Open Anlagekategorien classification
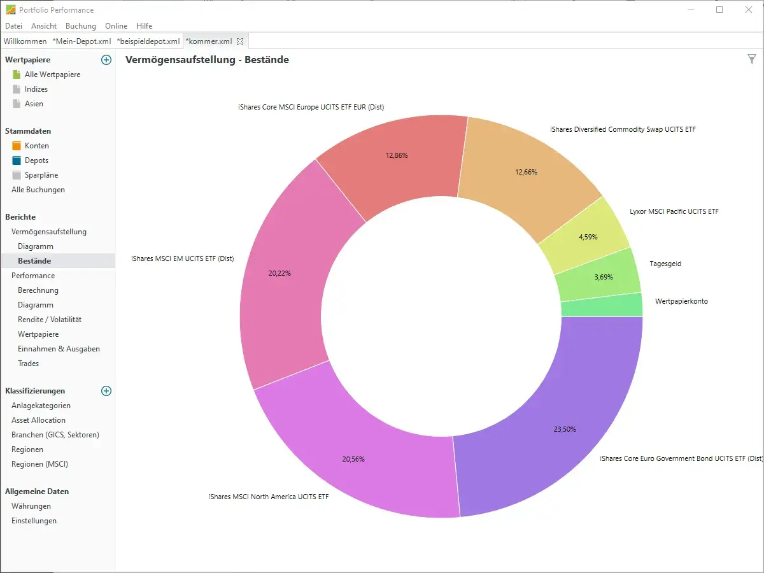 click(x=41, y=406)
